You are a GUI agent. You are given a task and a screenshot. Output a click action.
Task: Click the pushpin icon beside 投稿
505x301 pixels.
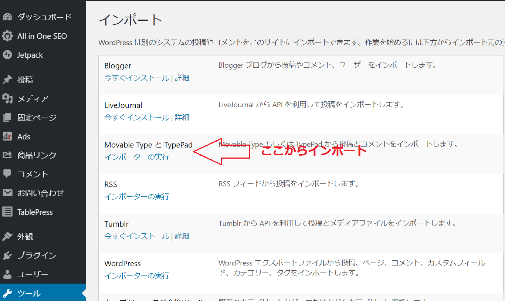coord(7,80)
